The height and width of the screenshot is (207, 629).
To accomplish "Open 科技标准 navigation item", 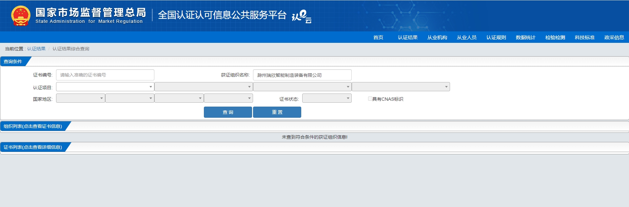I will [x=585, y=37].
